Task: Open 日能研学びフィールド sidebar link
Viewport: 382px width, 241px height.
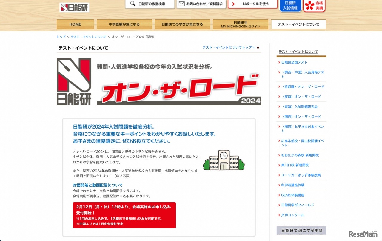Action: point(298,205)
